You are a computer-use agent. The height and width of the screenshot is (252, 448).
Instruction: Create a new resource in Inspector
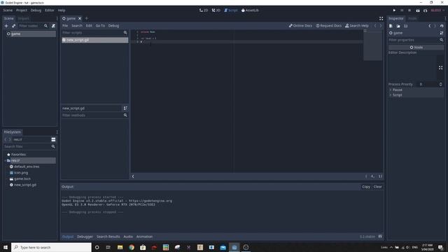tap(391, 26)
